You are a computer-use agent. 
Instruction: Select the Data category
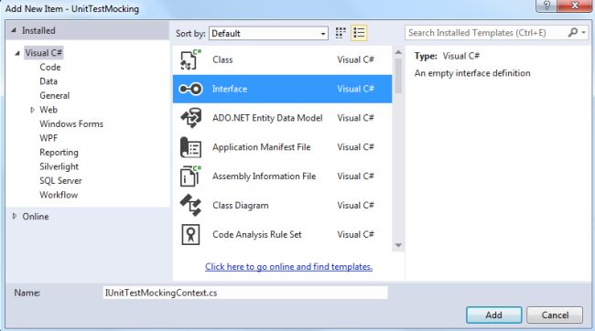pyautogui.click(x=49, y=81)
